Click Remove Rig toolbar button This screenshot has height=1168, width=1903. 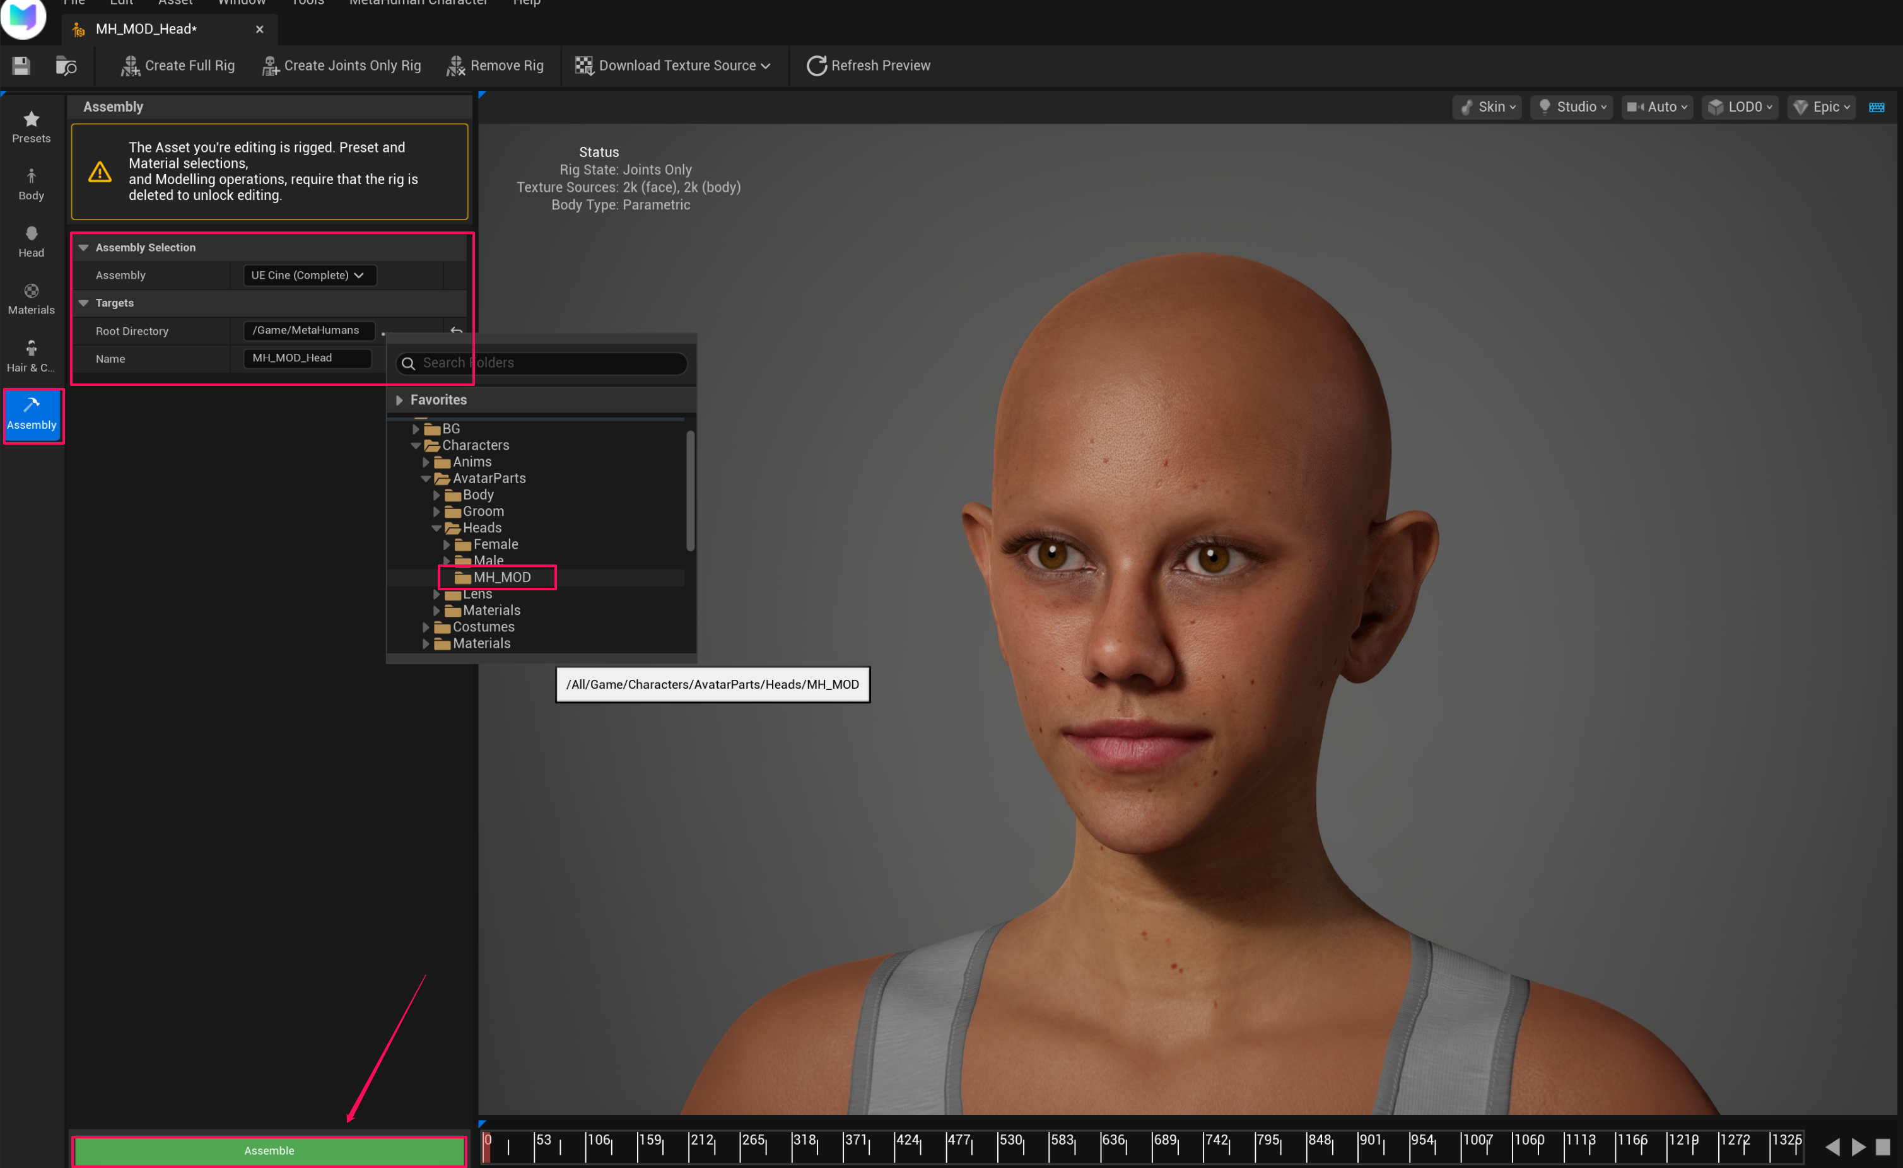coord(495,66)
